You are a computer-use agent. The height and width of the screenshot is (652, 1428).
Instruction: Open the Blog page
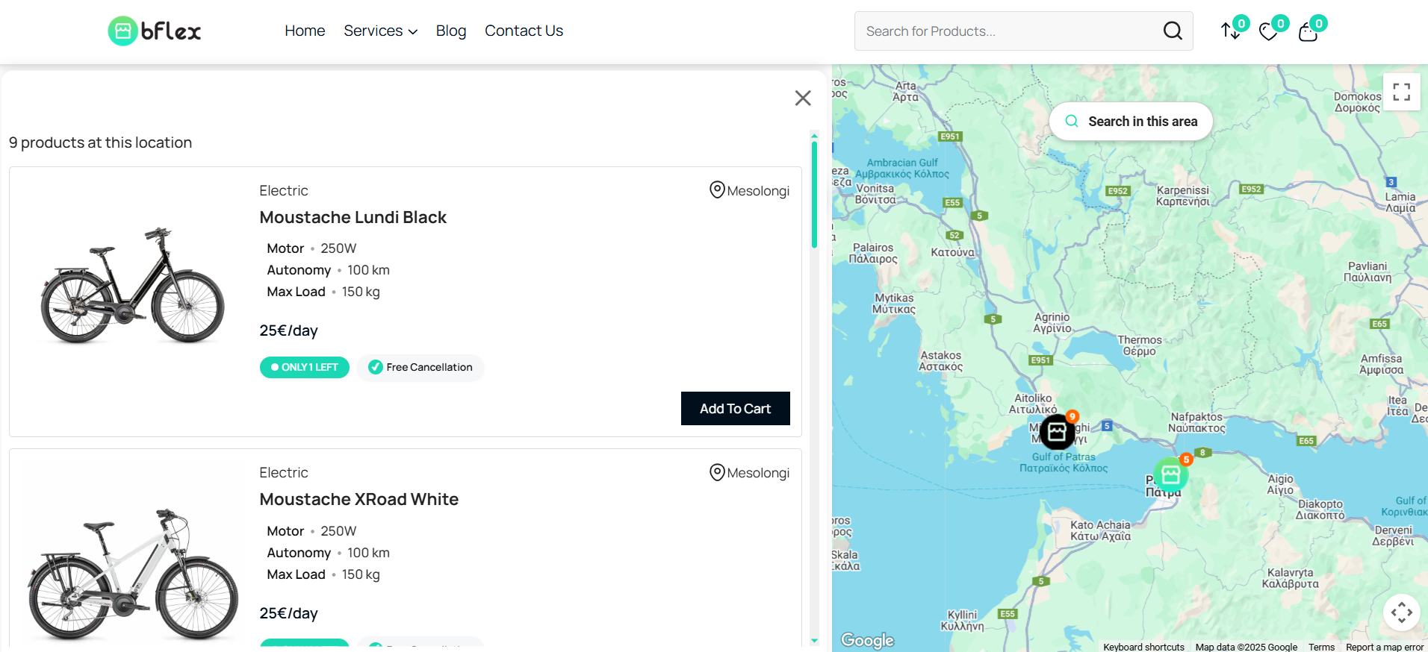tap(451, 31)
